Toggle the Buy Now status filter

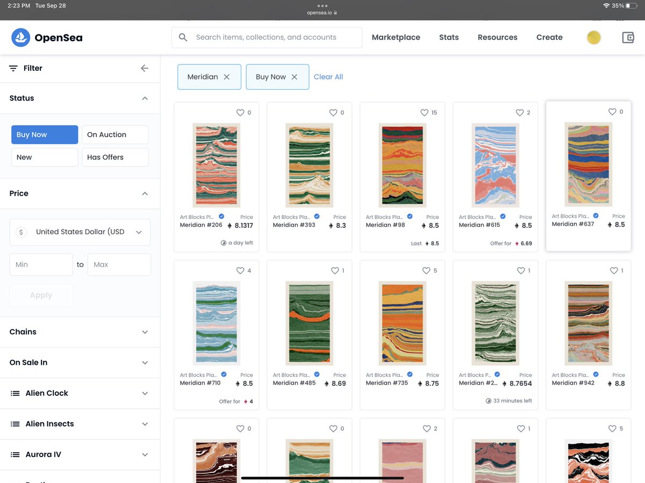45,135
